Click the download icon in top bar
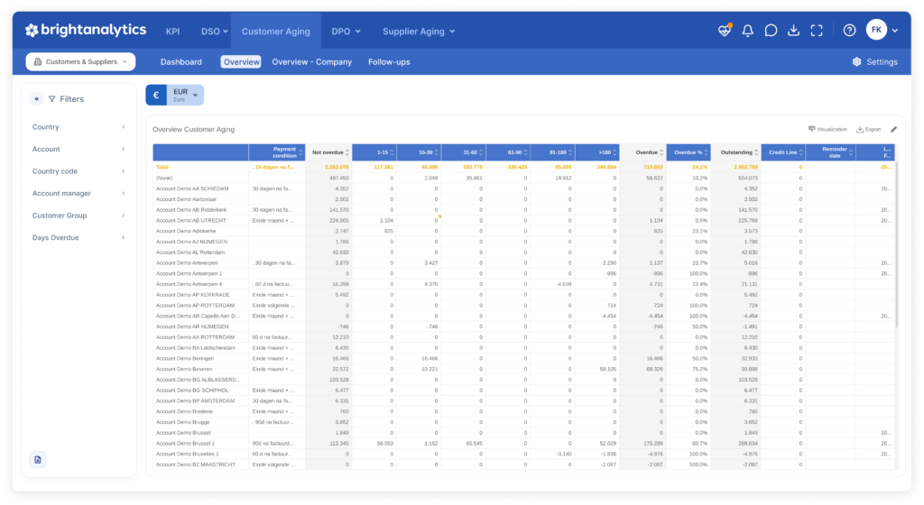The height and width of the screenshot is (505, 924). coord(793,31)
